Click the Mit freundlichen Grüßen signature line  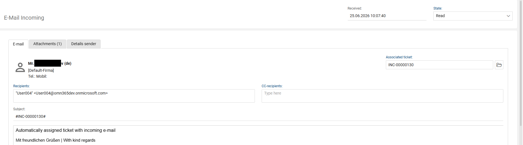click(x=56, y=140)
